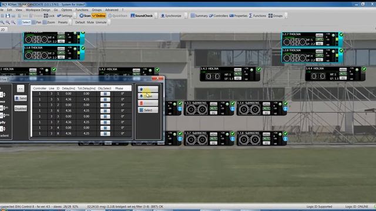Open the Groups toolbar item
The width and height of the screenshot is (376, 211).
pos(276,16)
